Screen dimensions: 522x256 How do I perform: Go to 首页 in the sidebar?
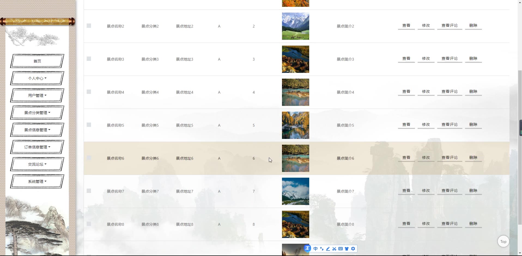click(x=37, y=61)
